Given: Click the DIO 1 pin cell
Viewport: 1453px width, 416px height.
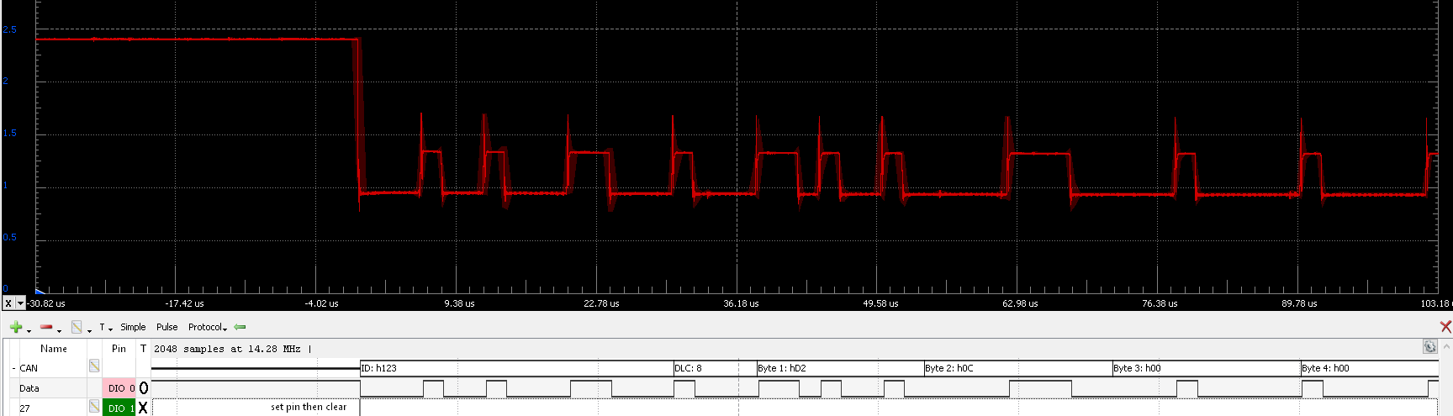Looking at the screenshot, I should tap(119, 408).
